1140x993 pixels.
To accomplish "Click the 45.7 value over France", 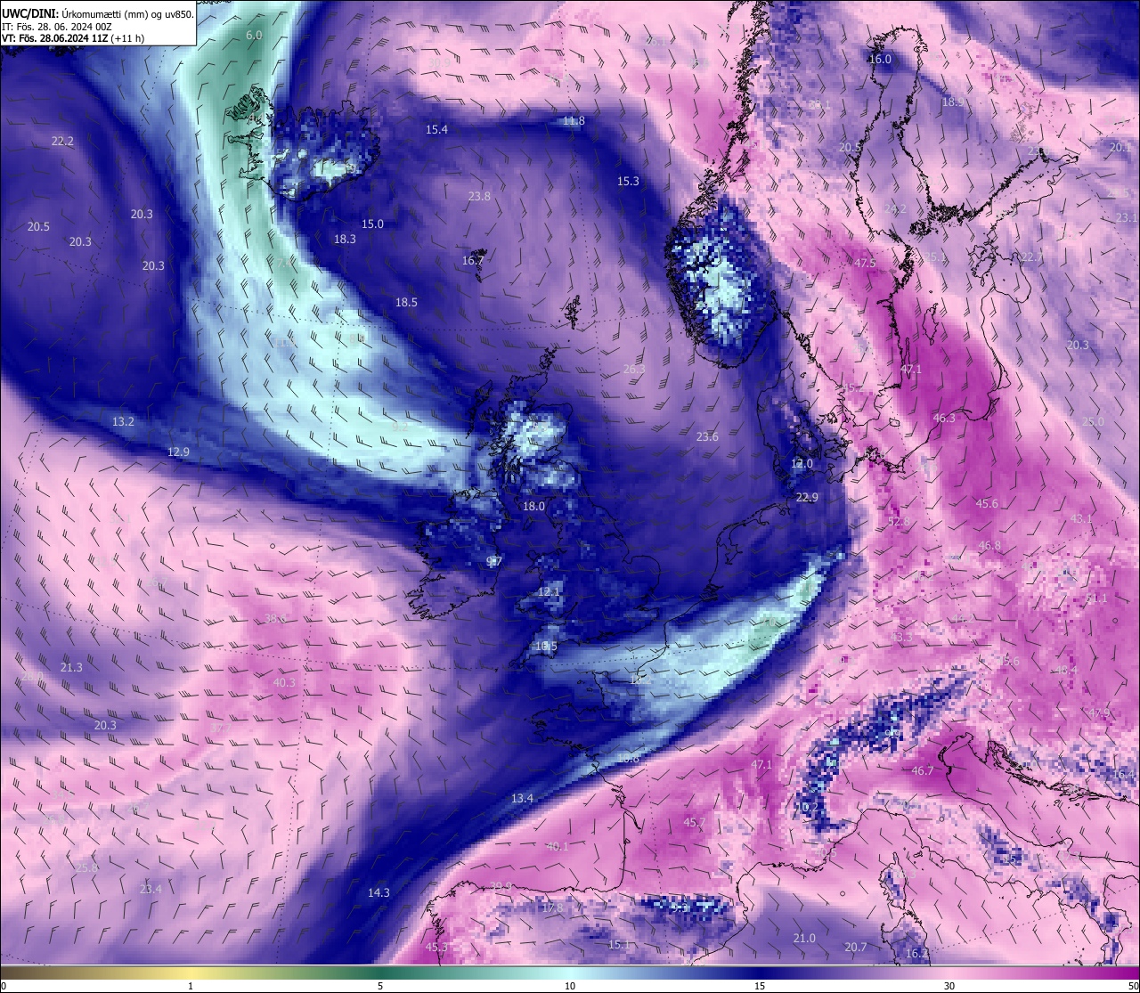I will (695, 822).
